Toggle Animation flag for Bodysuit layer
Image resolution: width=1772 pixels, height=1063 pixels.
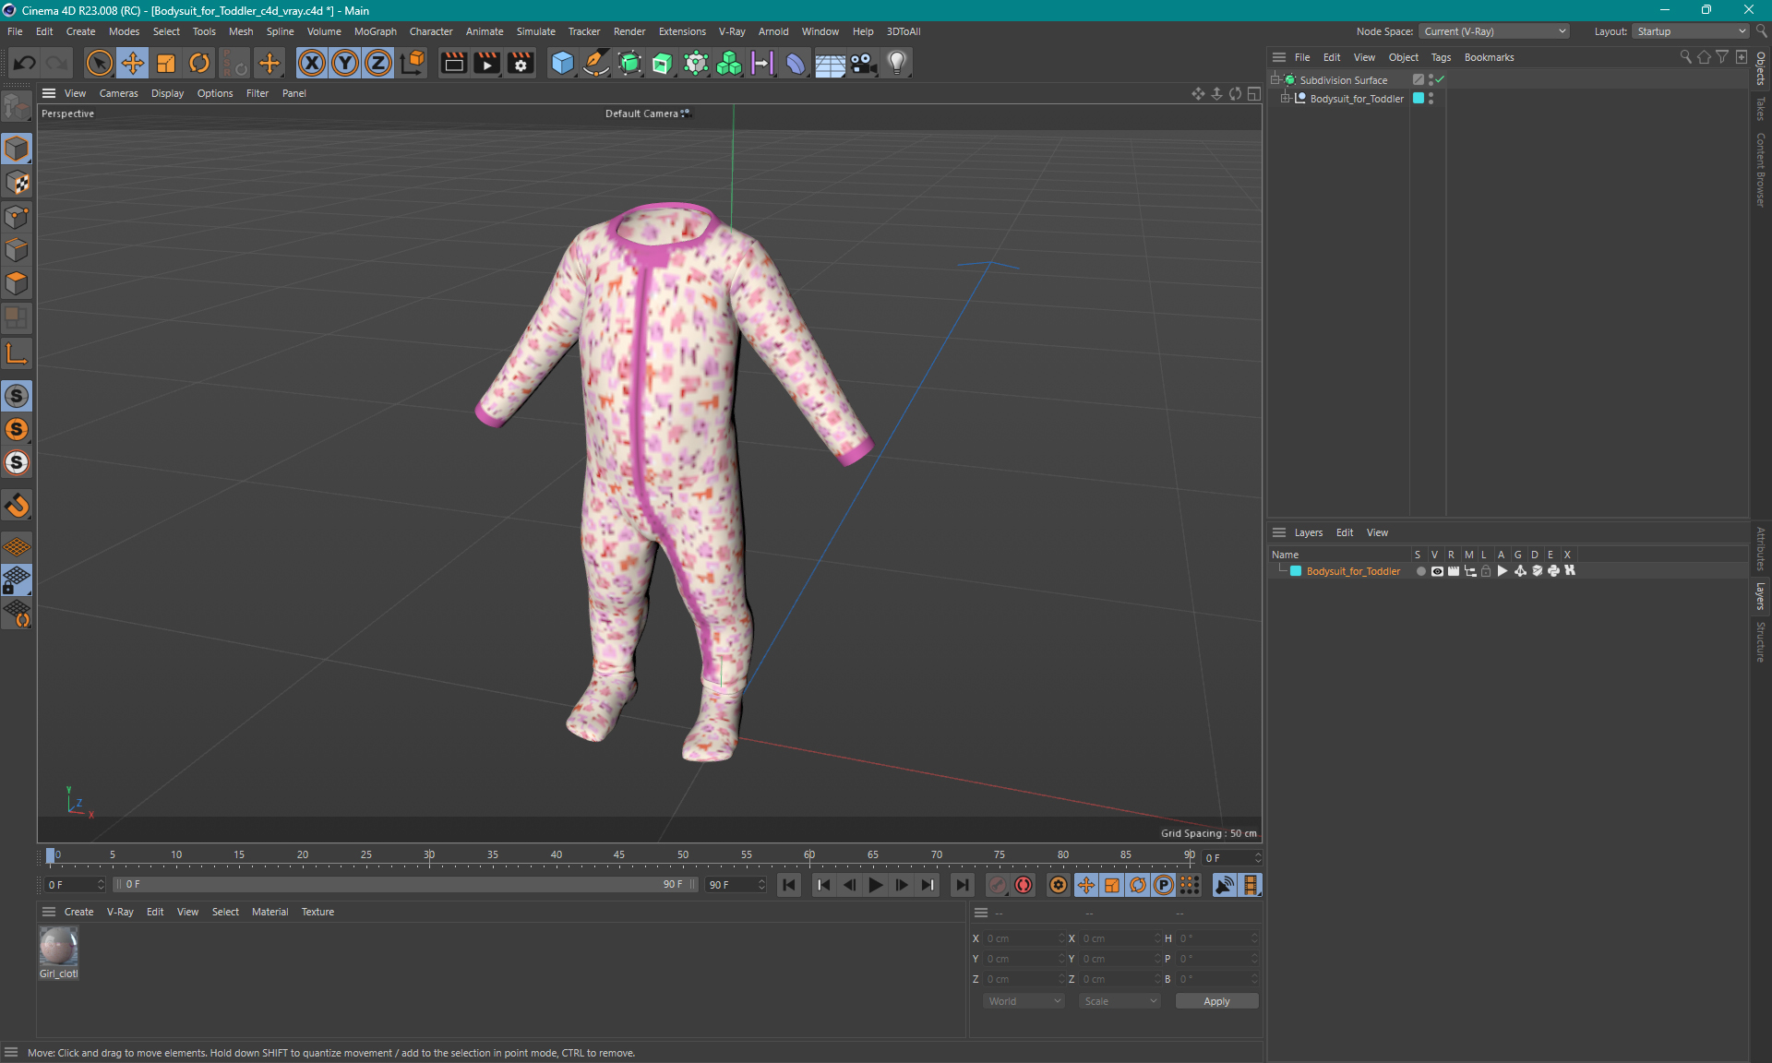(x=1503, y=571)
